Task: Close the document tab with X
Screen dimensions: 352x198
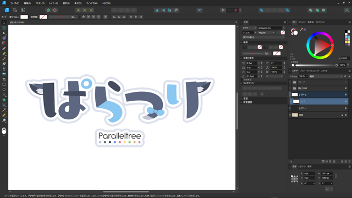Action: 236,22
